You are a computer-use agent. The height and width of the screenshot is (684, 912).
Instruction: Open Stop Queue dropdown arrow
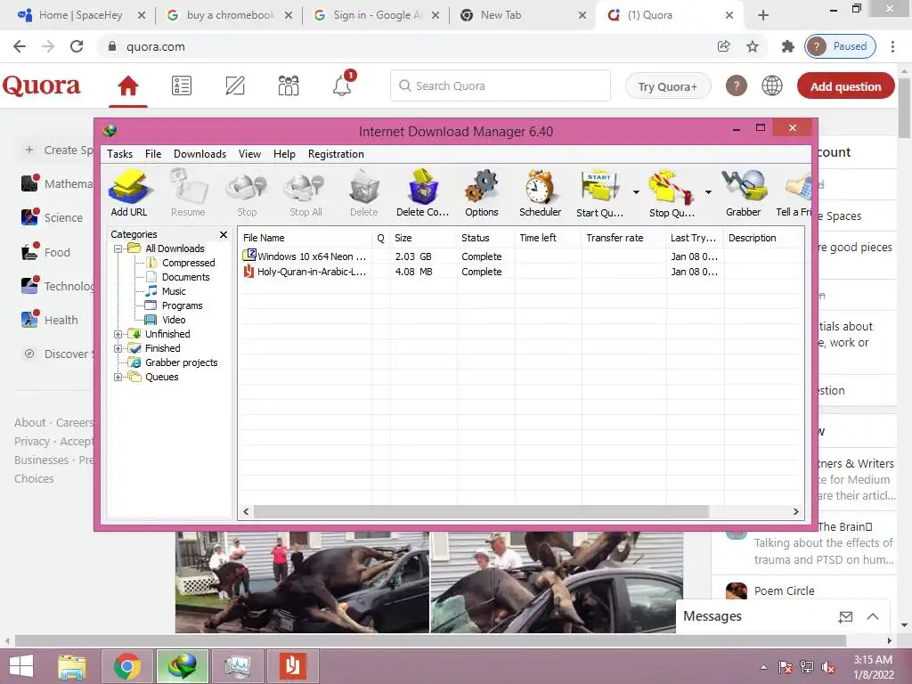pos(708,192)
